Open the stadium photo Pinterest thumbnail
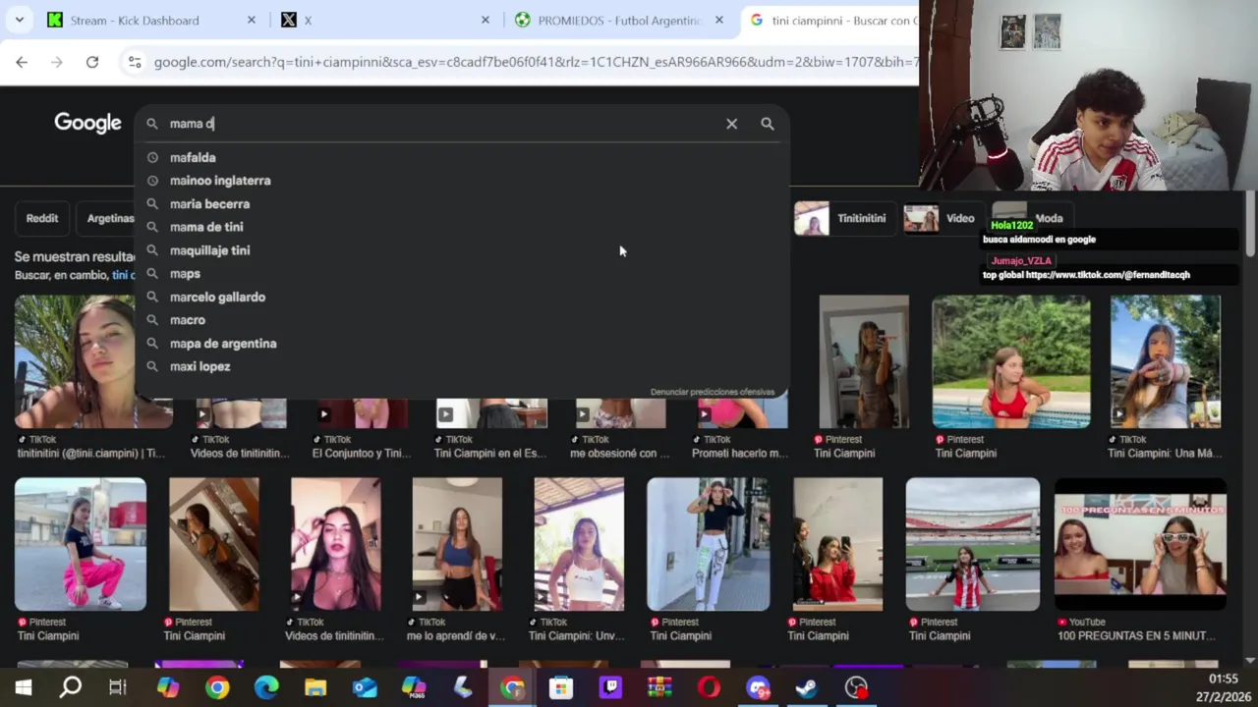The height and width of the screenshot is (707, 1258). pyautogui.click(x=972, y=544)
